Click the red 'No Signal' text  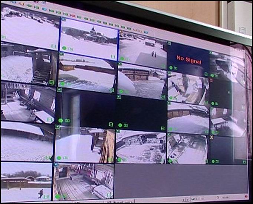click(189, 60)
